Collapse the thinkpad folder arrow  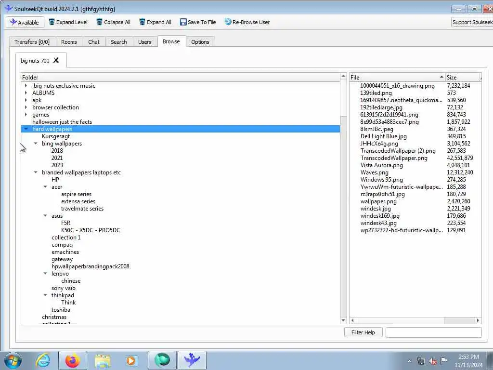45,295
